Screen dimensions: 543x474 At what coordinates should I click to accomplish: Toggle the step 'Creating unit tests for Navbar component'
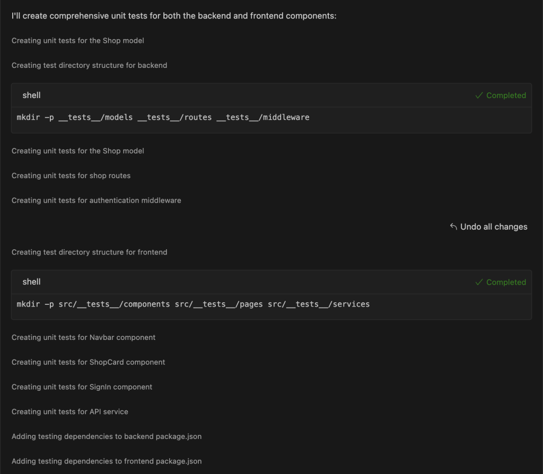click(x=83, y=337)
